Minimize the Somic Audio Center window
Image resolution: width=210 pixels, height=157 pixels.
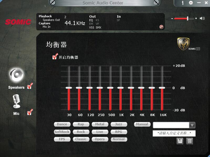coord(199,3)
